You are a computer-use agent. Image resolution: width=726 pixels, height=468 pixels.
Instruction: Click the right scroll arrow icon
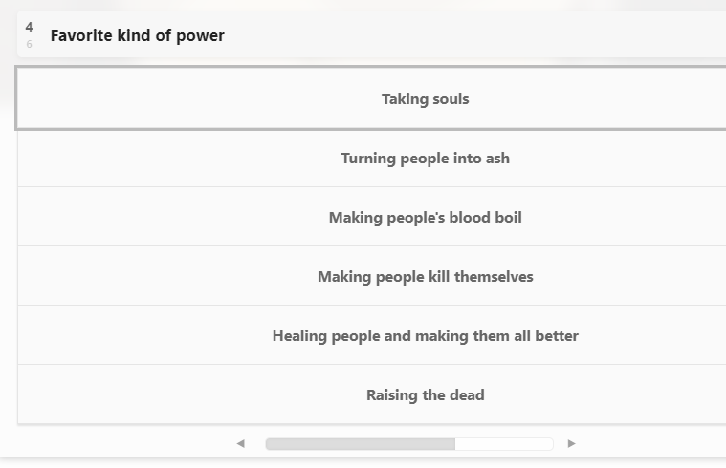click(x=571, y=444)
